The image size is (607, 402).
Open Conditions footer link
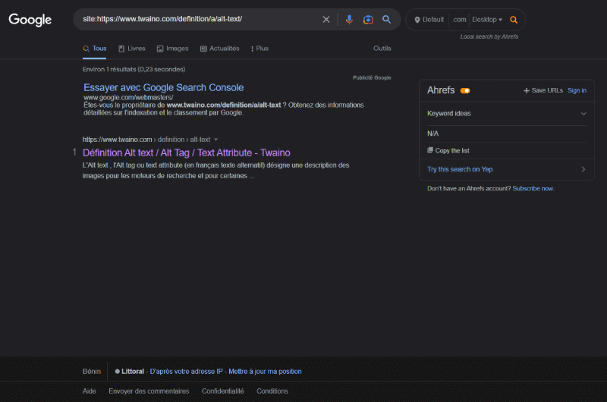pyautogui.click(x=272, y=391)
